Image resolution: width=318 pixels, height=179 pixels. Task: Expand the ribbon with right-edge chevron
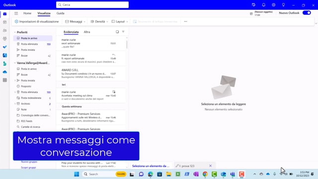[316, 23]
